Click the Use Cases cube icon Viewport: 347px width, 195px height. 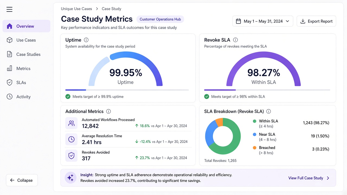pyautogui.click(x=9, y=40)
